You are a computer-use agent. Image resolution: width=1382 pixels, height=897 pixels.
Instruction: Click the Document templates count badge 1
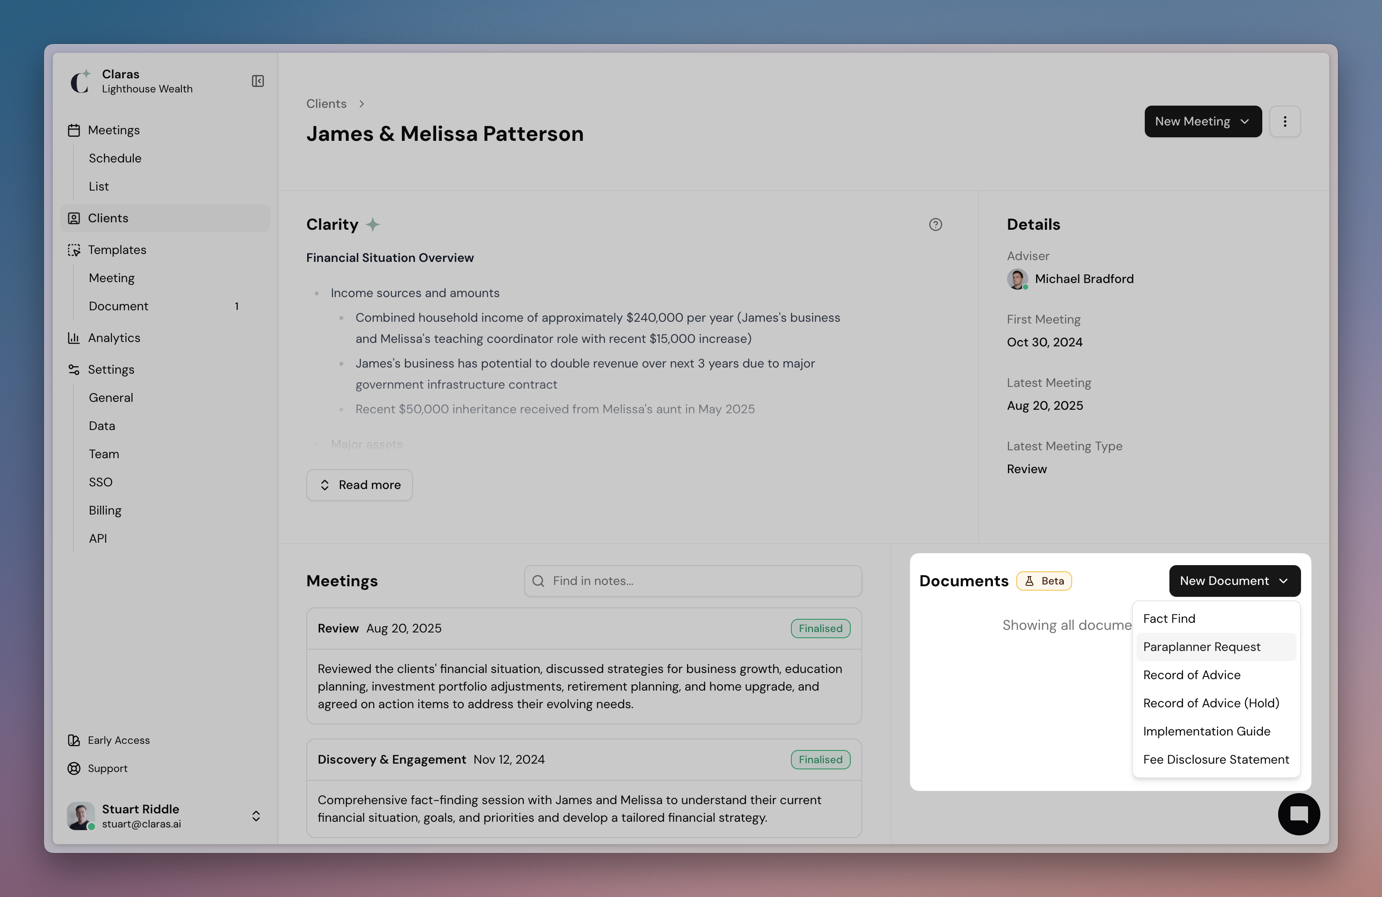[x=236, y=306]
